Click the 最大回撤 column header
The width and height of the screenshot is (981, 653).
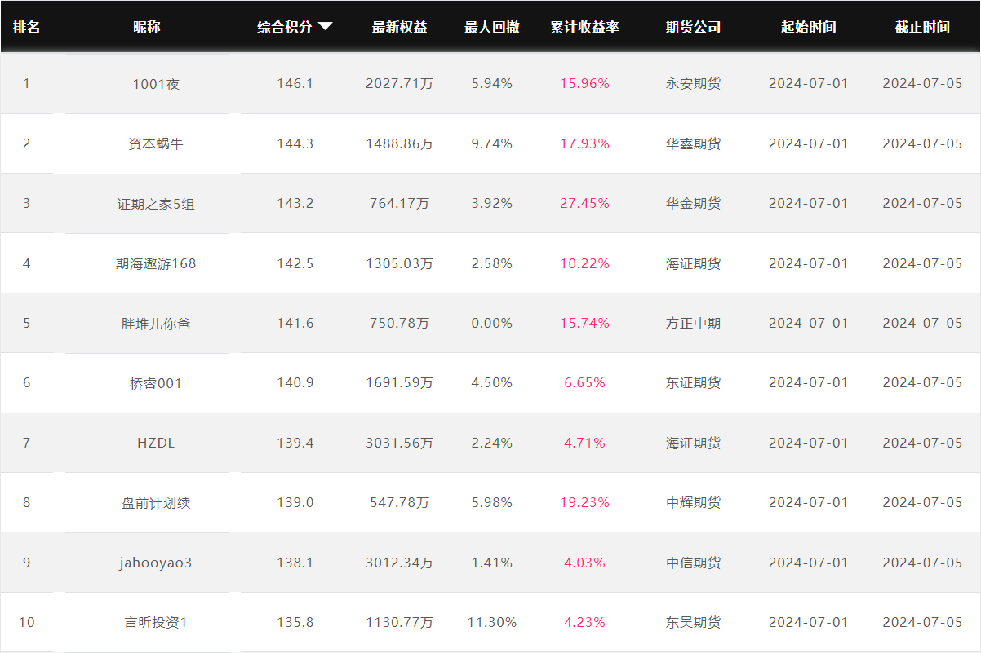pos(492,27)
